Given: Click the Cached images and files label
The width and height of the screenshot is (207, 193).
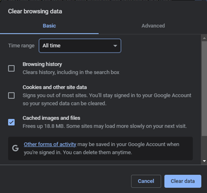Looking at the screenshot, I should point(51,118).
